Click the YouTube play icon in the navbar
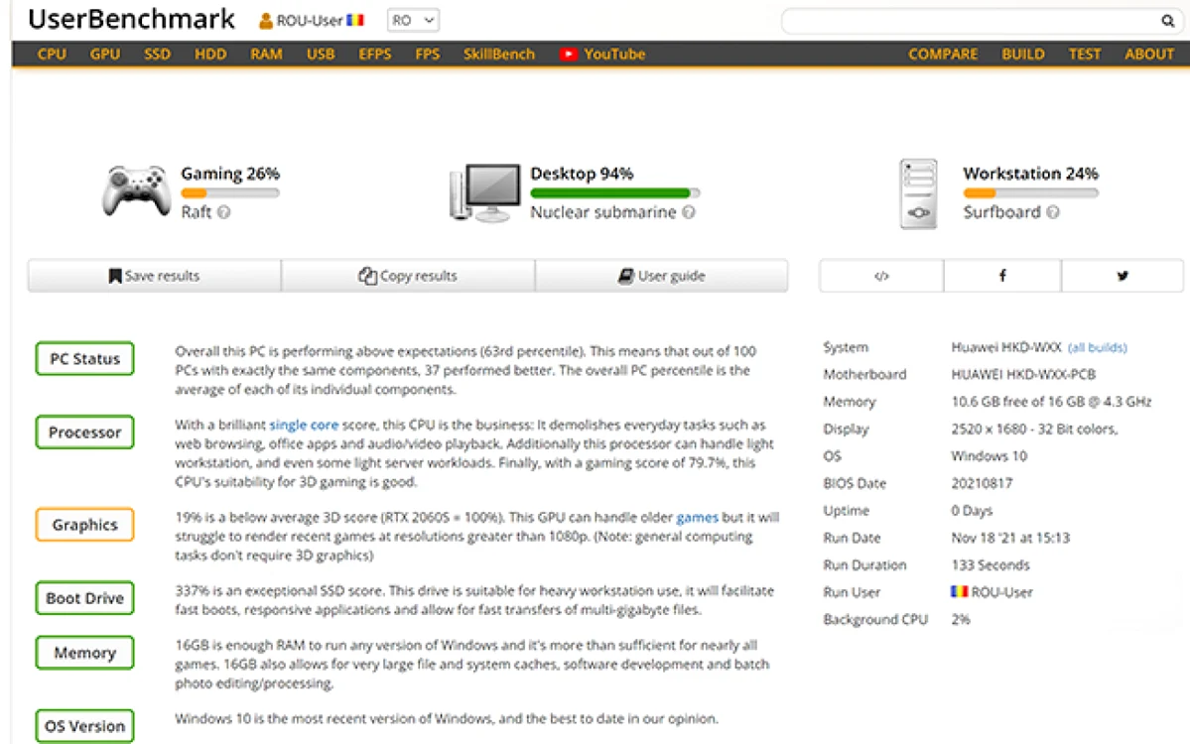Image resolution: width=1190 pixels, height=744 pixels. point(569,54)
